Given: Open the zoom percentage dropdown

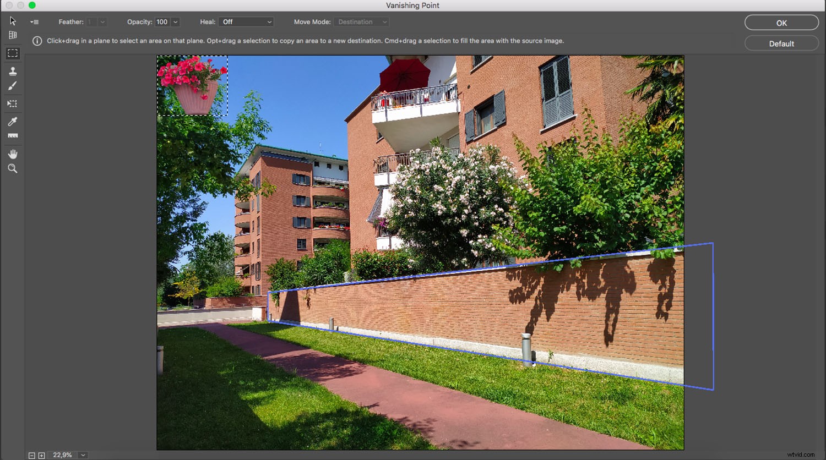Looking at the screenshot, I should (83, 455).
